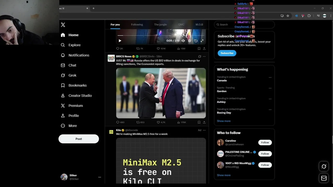Bookmark the video post

(199, 49)
